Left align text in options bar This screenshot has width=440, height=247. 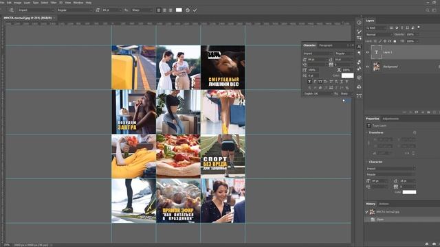tap(159, 10)
